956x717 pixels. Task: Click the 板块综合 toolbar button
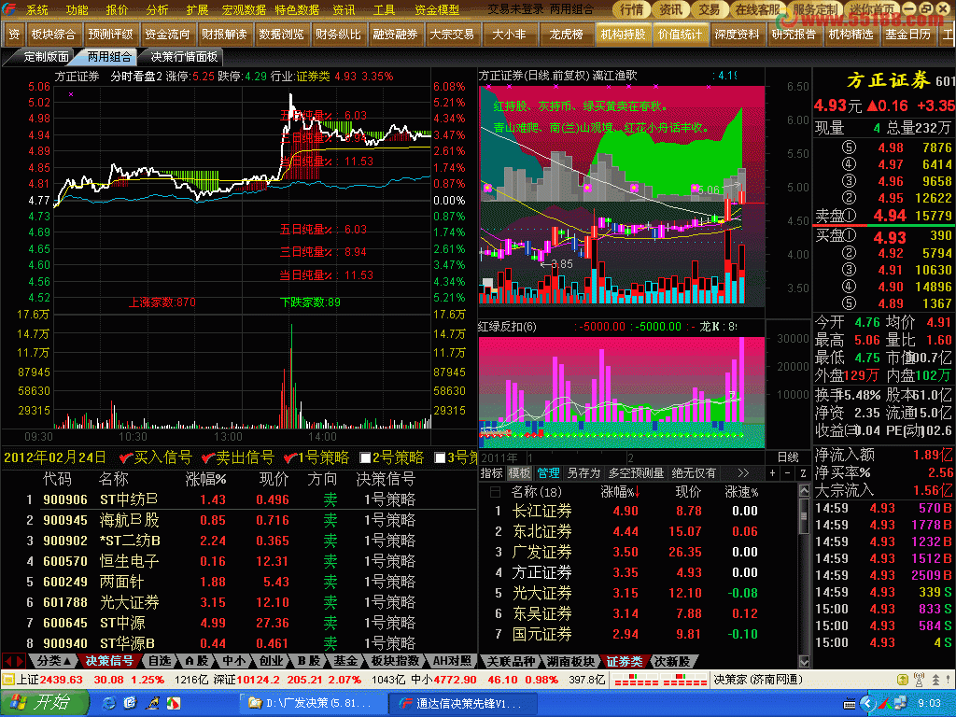pyautogui.click(x=53, y=35)
